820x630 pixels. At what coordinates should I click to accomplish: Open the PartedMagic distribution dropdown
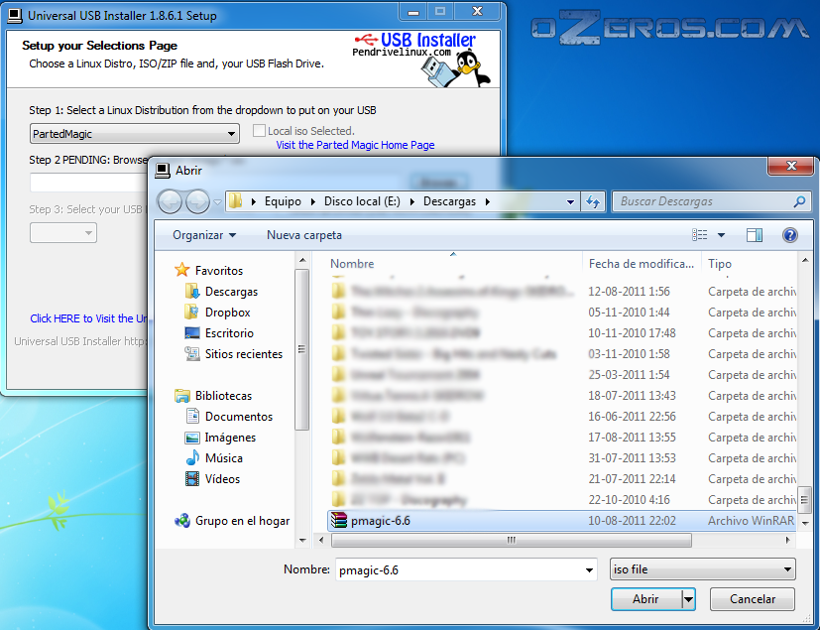tap(135, 134)
